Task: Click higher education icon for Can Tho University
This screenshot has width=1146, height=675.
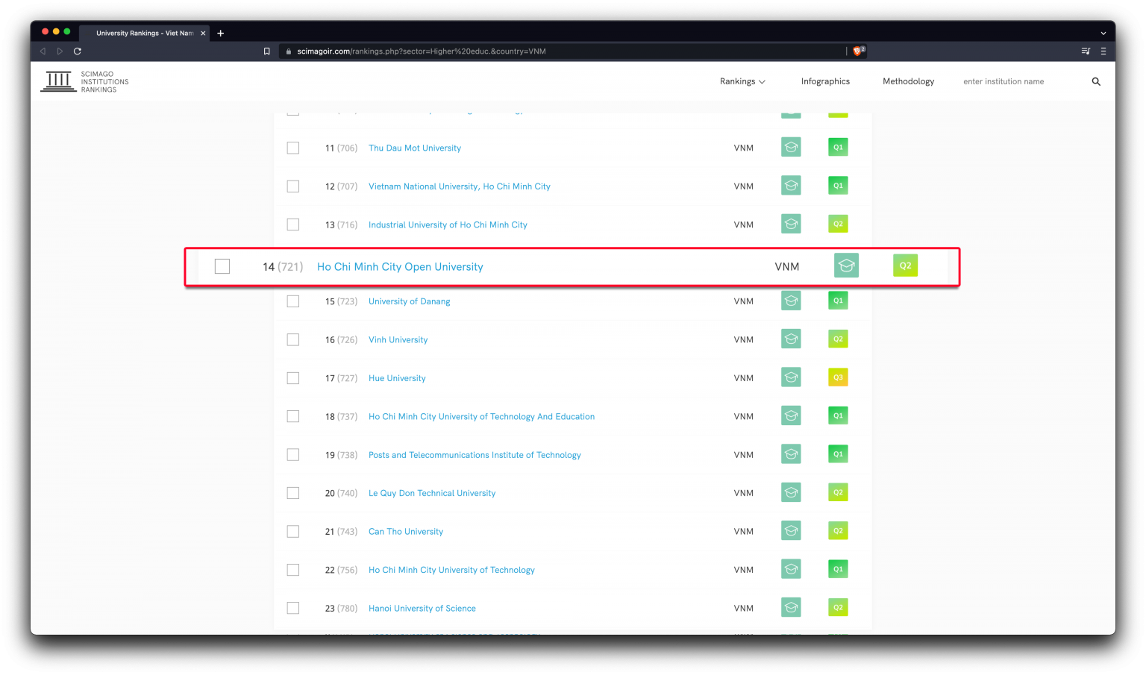Action: (791, 531)
